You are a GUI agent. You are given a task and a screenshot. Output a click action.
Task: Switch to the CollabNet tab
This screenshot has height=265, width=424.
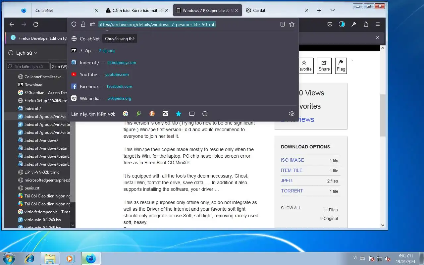[x=66, y=10]
